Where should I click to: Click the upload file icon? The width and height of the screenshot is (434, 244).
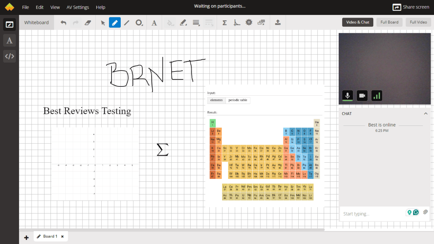(x=278, y=23)
